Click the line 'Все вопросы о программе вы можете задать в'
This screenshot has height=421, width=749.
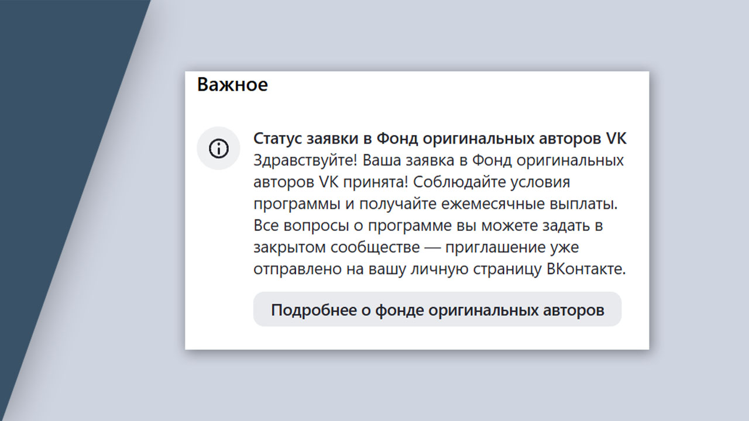point(428,226)
